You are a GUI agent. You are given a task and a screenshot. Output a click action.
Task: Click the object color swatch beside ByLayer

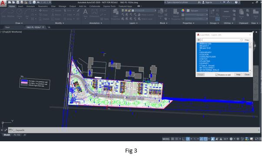pos(188,10)
